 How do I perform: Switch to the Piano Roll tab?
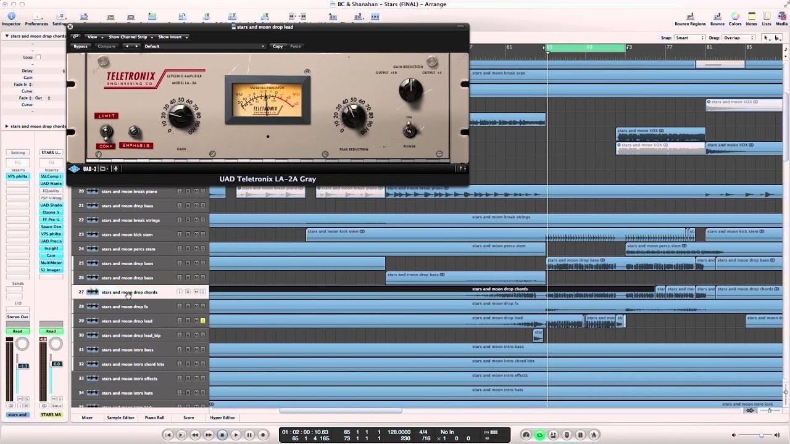pyautogui.click(x=154, y=417)
